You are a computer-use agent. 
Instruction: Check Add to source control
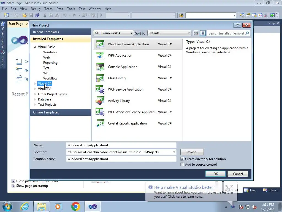point(182,165)
